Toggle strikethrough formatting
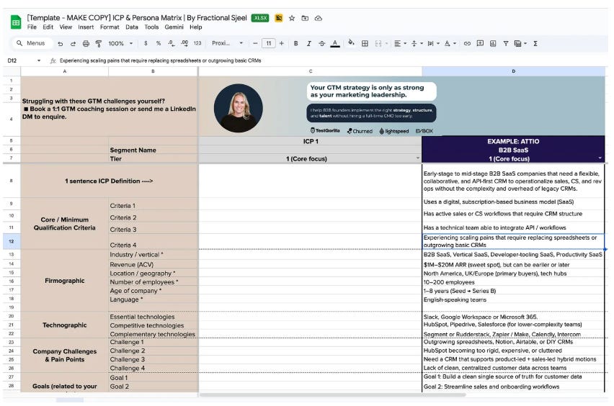The height and width of the screenshot is (406, 614). pyautogui.click(x=322, y=43)
